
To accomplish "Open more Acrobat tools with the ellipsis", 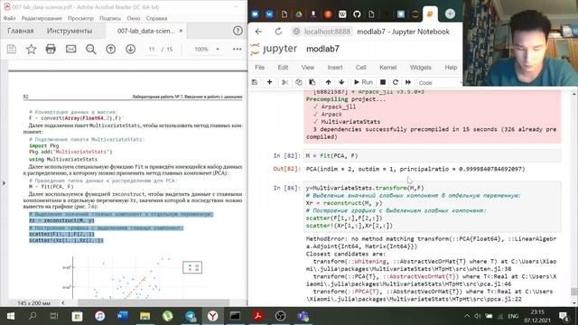I will 237,49.
